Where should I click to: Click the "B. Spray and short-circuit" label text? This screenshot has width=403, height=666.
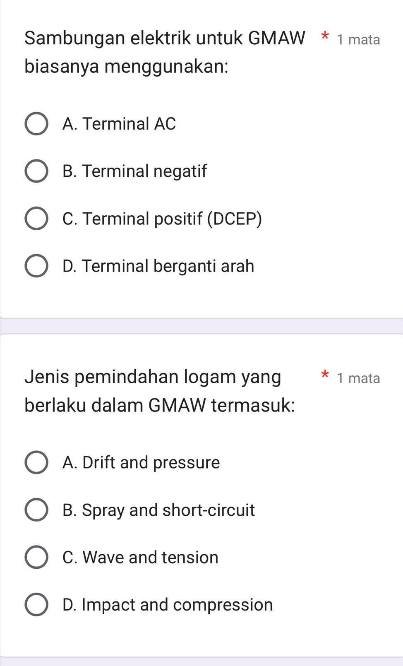[x=159, y=510]
